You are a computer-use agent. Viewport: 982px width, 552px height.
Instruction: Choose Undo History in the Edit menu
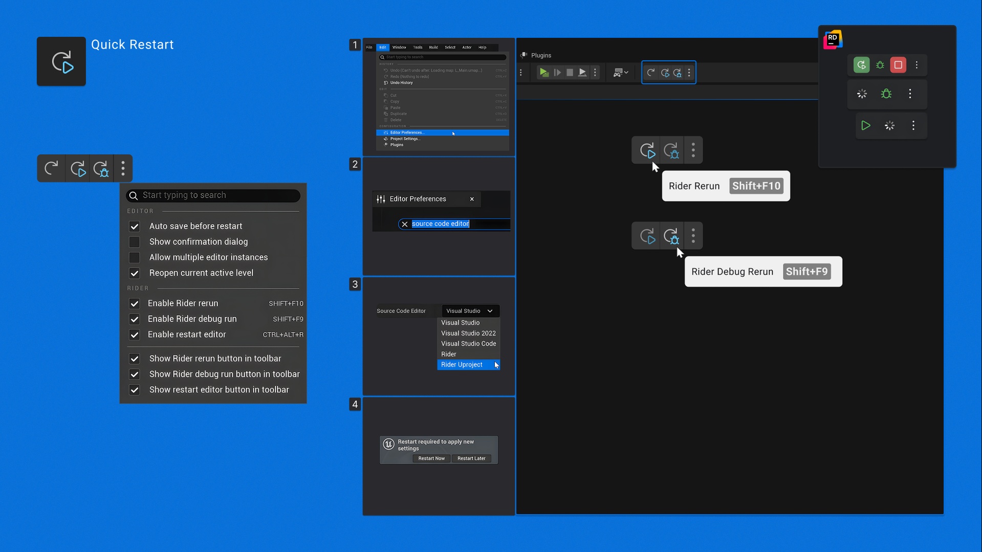point(443,83)
